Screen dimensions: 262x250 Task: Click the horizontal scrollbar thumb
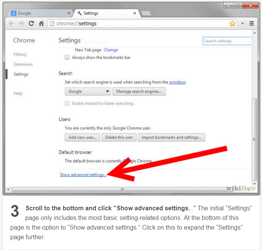click(x=122, y=190)
